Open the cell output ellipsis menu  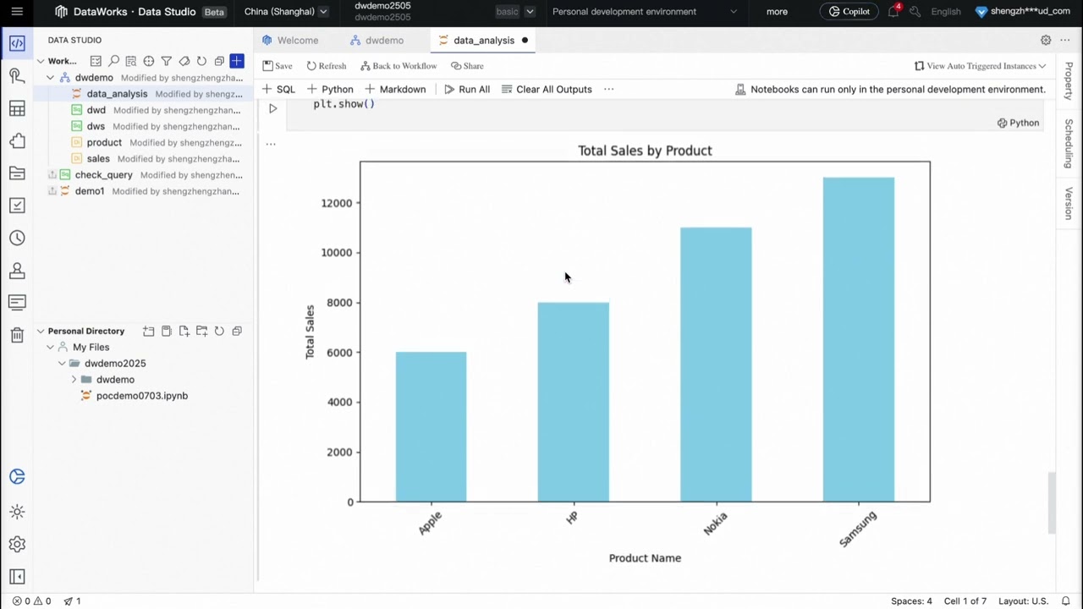click(271, 144)
